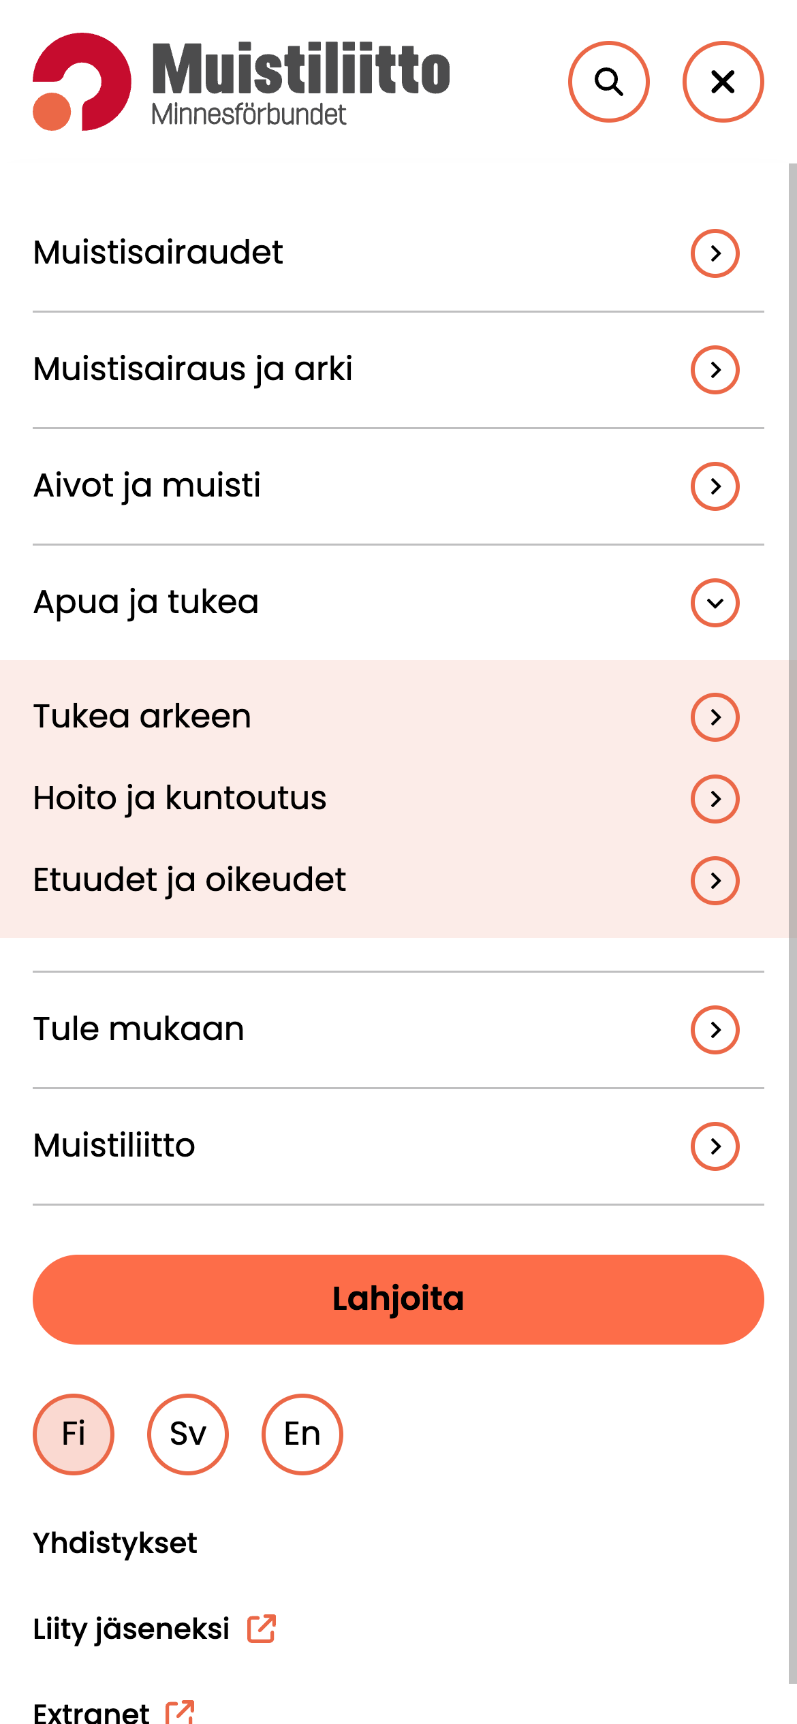Image resolution: width=797 pixels, height=1724 pixels.
Task: Open Hoito ja kuntoutus arrow icon
Action: click(715, 799)
